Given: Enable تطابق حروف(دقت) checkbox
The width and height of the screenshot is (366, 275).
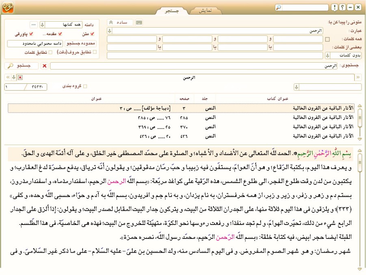Looking at the screenshot, I should (x=95, y=52).
